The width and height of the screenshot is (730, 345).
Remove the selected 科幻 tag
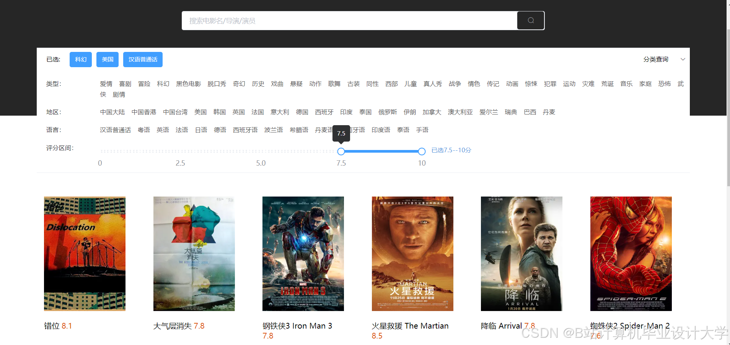[x=81, y=60]
